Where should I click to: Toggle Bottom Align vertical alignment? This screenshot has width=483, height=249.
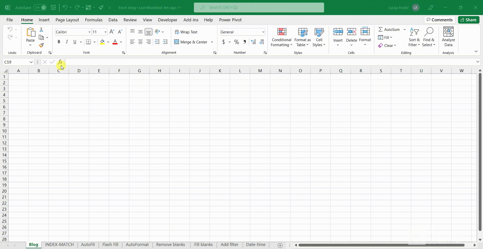point(149,32)
